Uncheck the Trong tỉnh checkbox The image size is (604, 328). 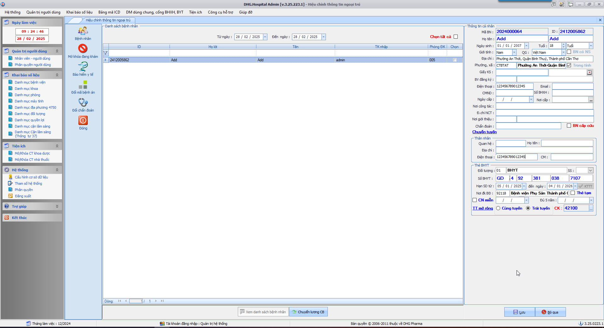coord(569,65)
